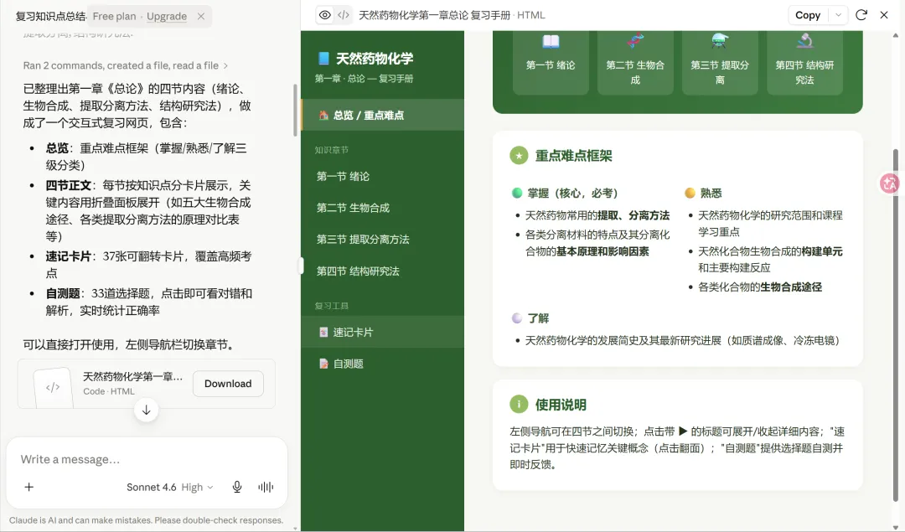Open the dropdown arrow next to Copy
The height and width of the screenshot is (532, 905).
pos(838,16)
